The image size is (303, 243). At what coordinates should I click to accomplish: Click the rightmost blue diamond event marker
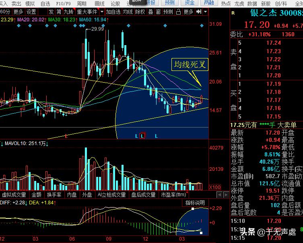click(202, 25)
